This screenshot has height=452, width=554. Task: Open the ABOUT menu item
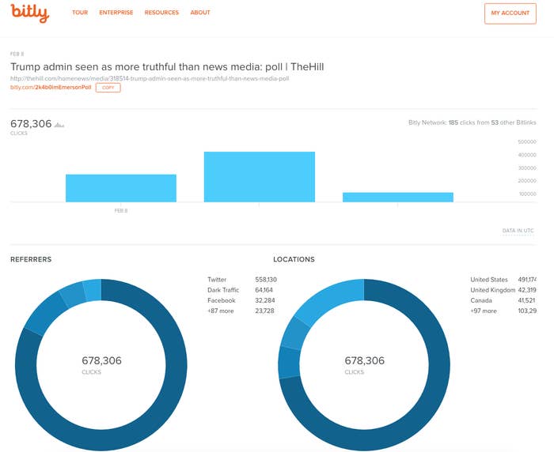(x=200, y=13)
